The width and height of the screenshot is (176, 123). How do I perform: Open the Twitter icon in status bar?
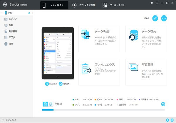172,120
